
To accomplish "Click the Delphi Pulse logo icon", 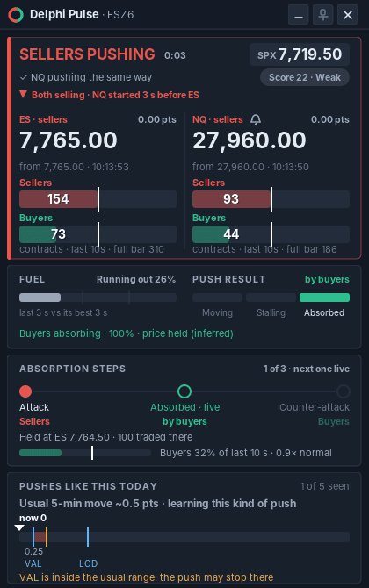I will point(16,15).
